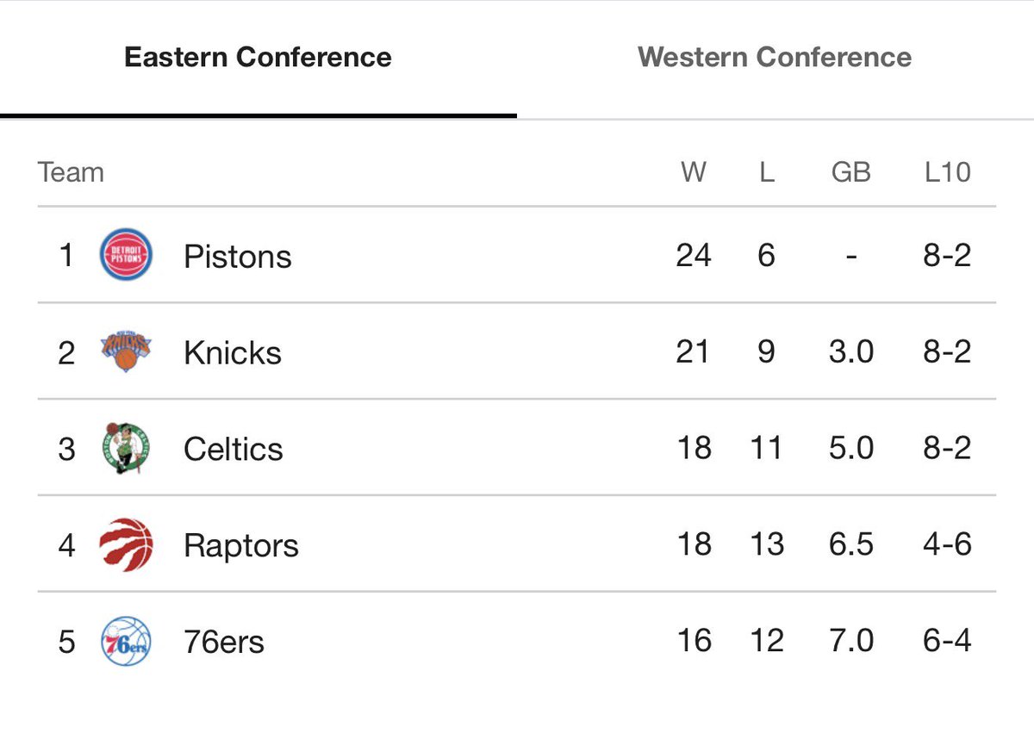Switch to the Western Conference tab
Viewport: 1034px width, 739px height.
click(775, 58)
